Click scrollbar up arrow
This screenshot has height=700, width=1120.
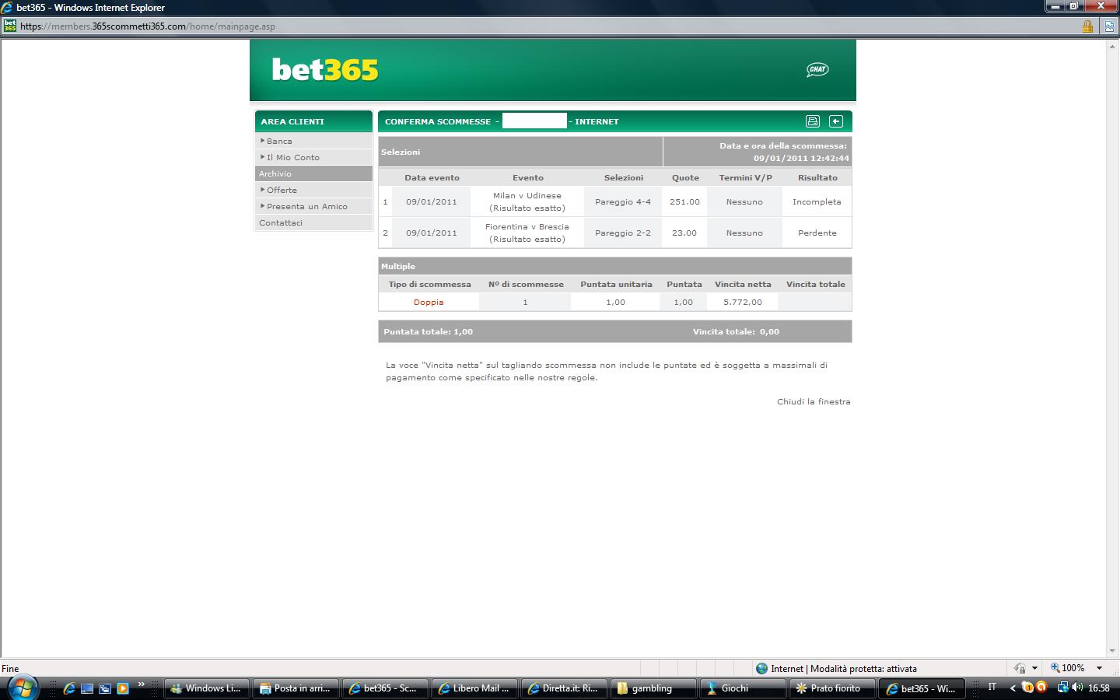tap(1112, 46)
